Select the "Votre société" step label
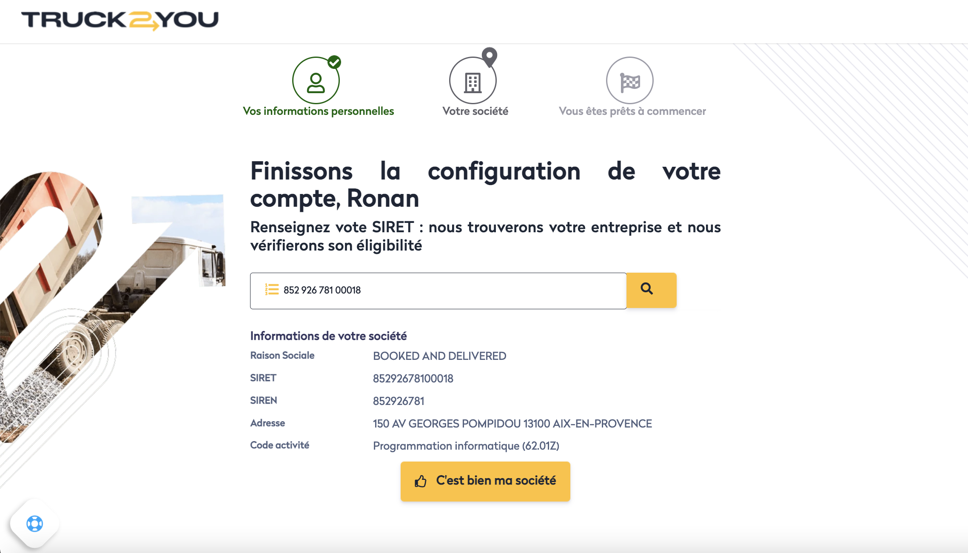Viewport: 968px width, 553px height. (x=475, y=111)
